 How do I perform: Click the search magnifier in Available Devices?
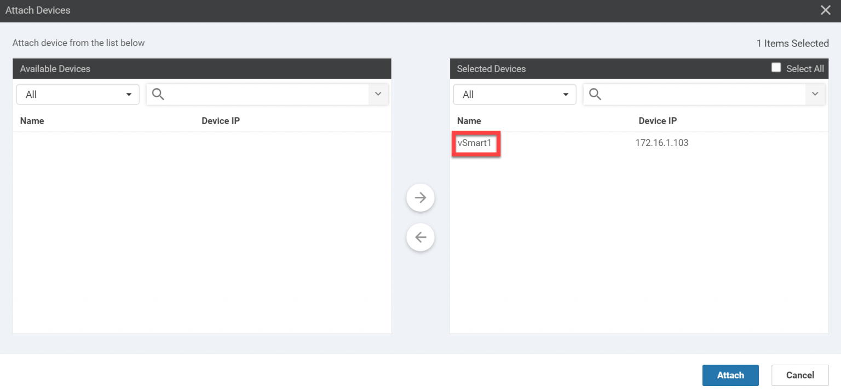pos(158,94)
